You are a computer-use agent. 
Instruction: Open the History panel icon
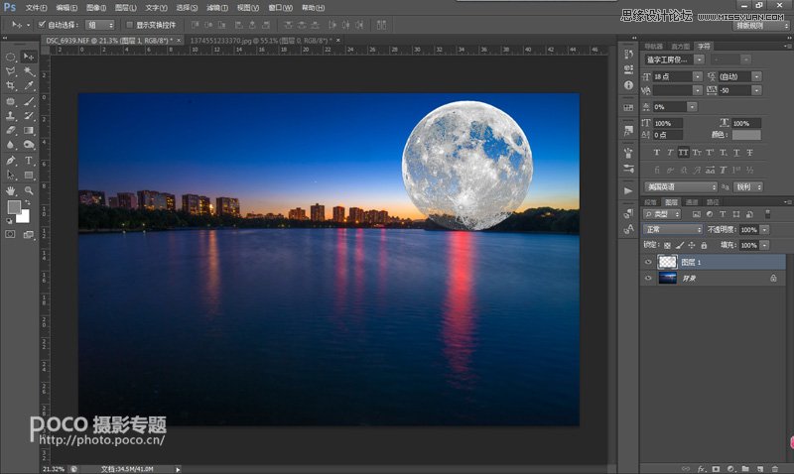coord(628,54)
